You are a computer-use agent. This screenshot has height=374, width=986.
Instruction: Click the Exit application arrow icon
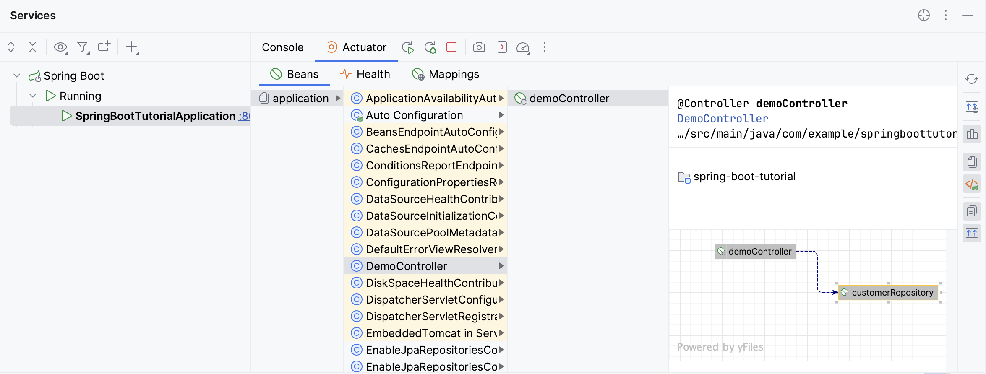(x=501, y=47)
